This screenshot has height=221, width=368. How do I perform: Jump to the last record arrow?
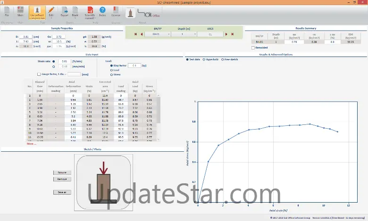[232, 34]
